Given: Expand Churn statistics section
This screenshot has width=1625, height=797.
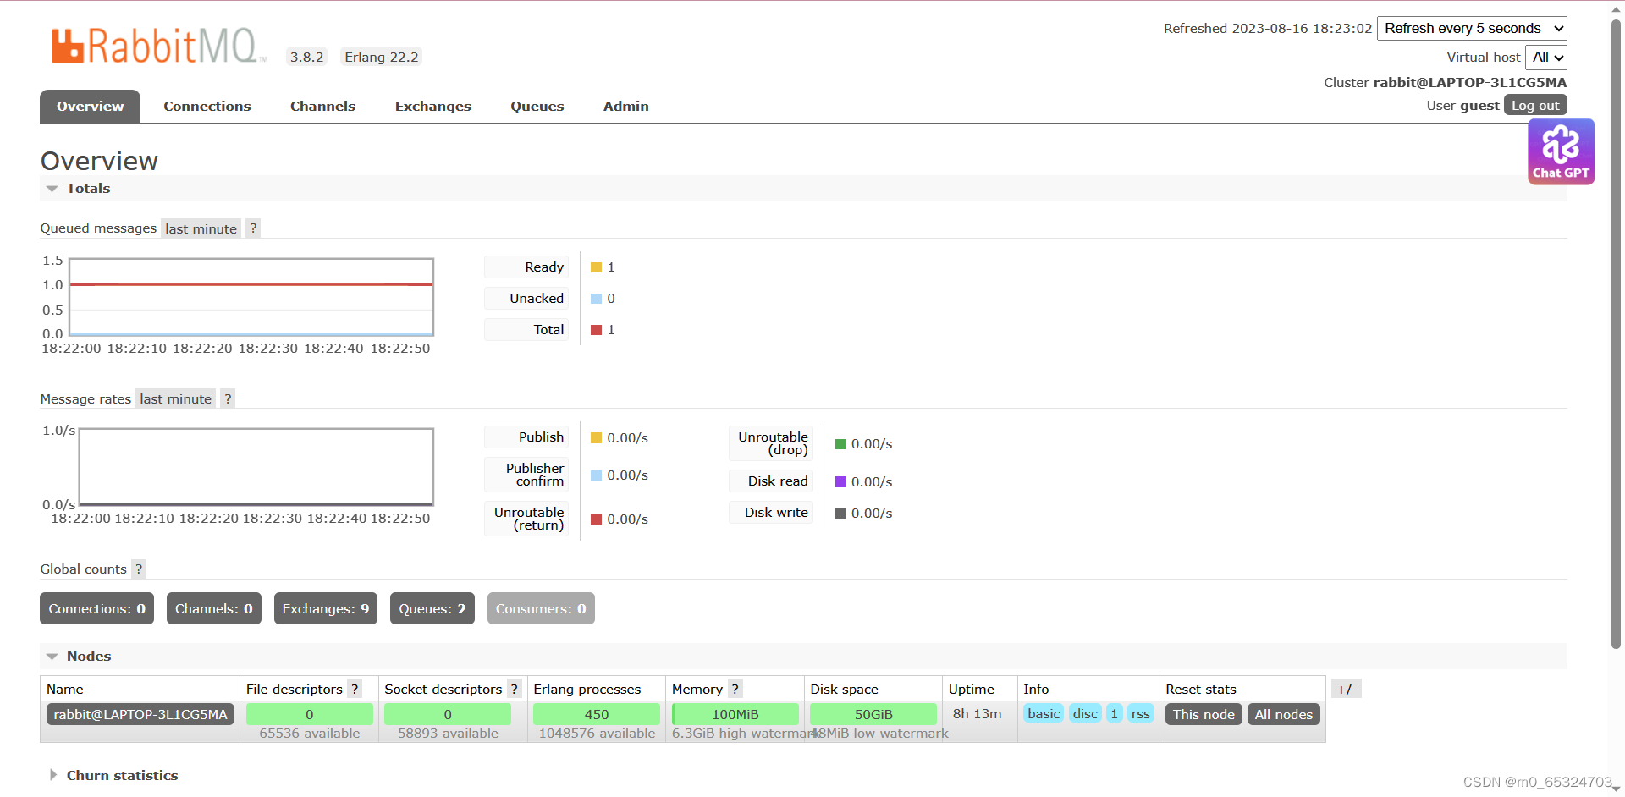Looking at the screenshot, I should (122, 776).
